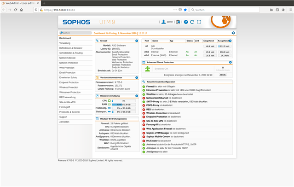Open dashboard settings gear icon
The image size is (294, 187).
pyautogui.click(x=233, y=33)
